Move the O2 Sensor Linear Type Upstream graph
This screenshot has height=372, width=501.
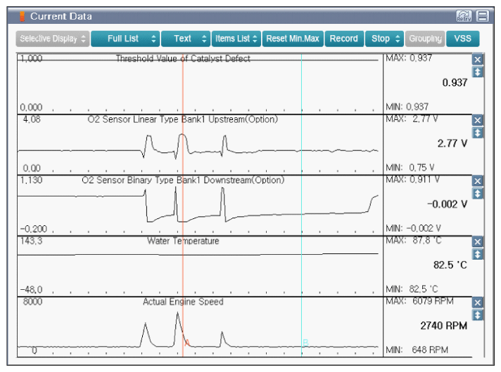point(477,133)
